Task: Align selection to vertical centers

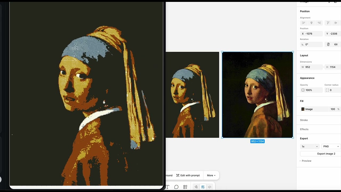Action: (x=336, y=23)
